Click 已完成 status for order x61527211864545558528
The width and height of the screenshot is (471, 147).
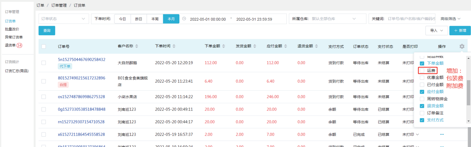(359, 134)
